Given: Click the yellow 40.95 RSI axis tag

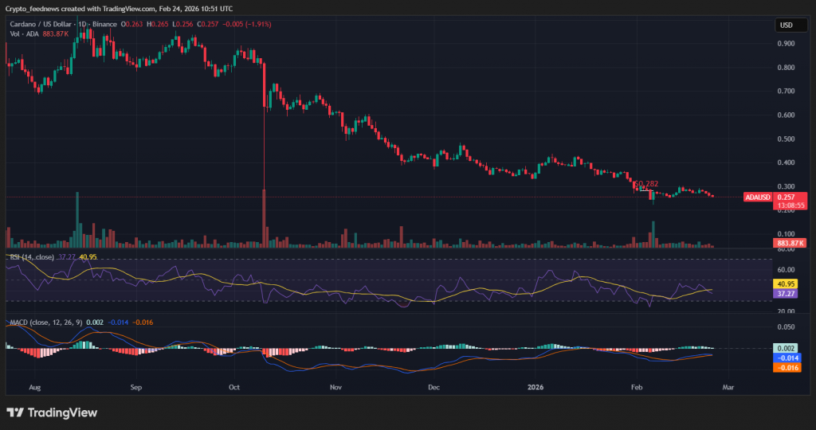Looking at the screenshot, I should tap(785, 284).
